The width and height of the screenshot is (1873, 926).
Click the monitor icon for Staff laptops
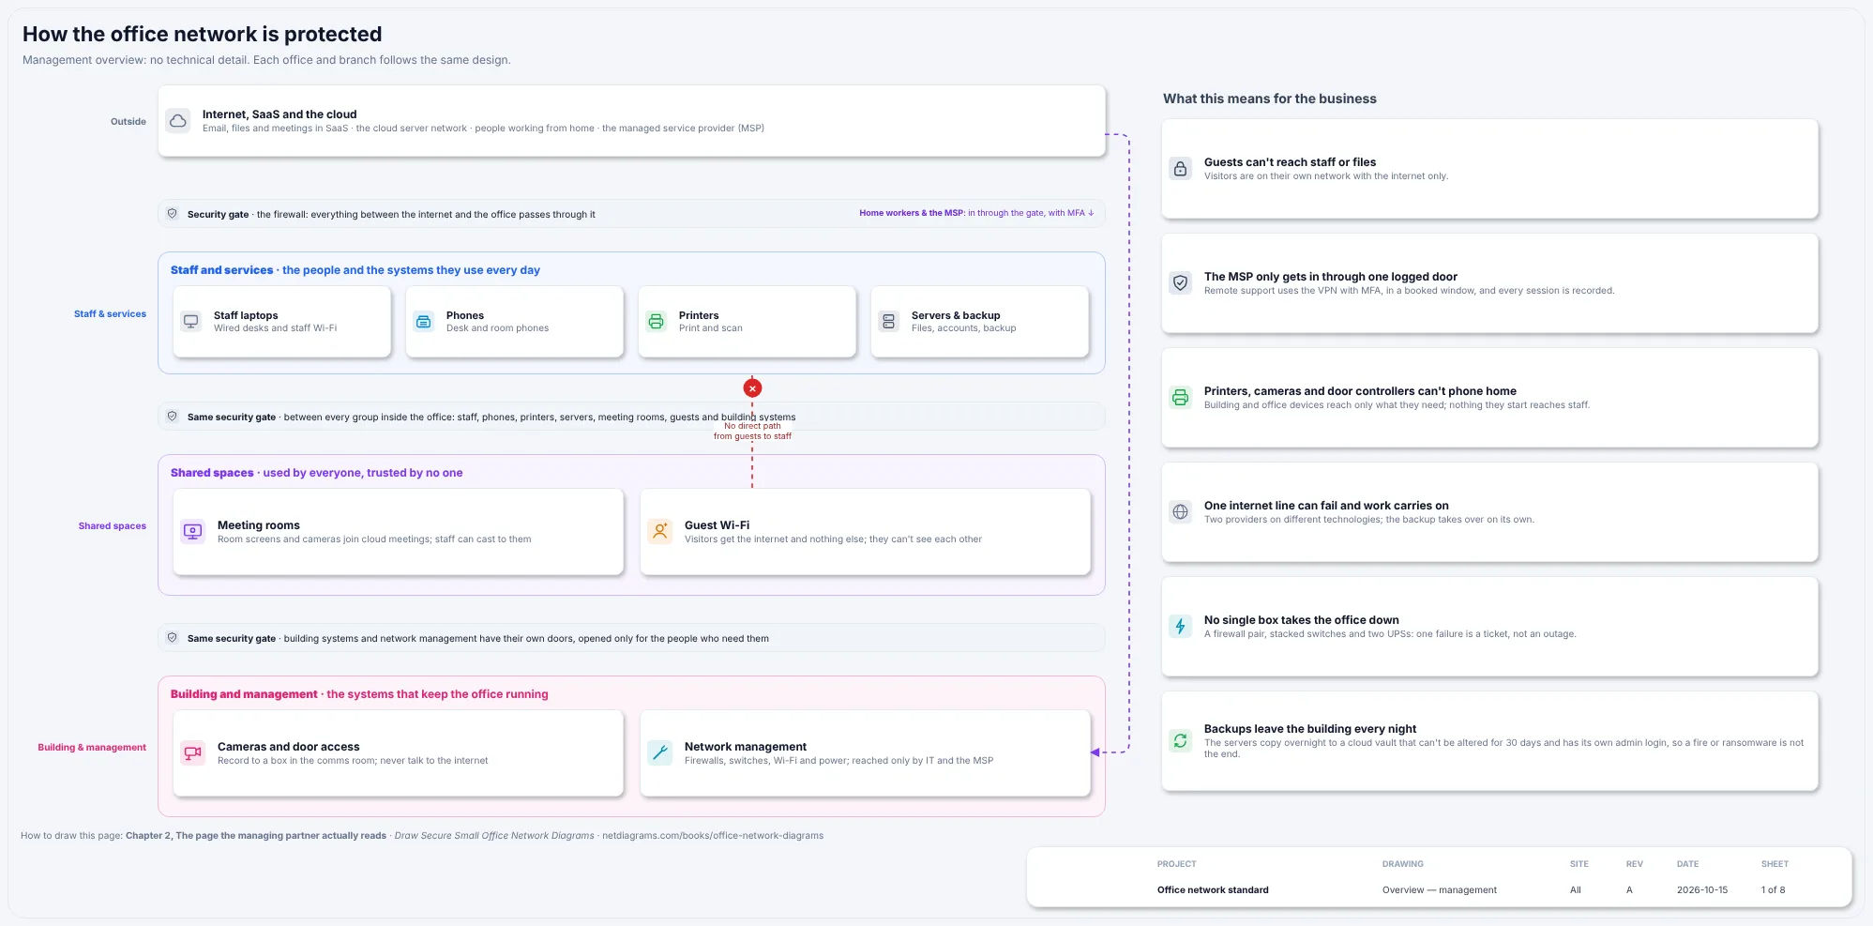191,322
